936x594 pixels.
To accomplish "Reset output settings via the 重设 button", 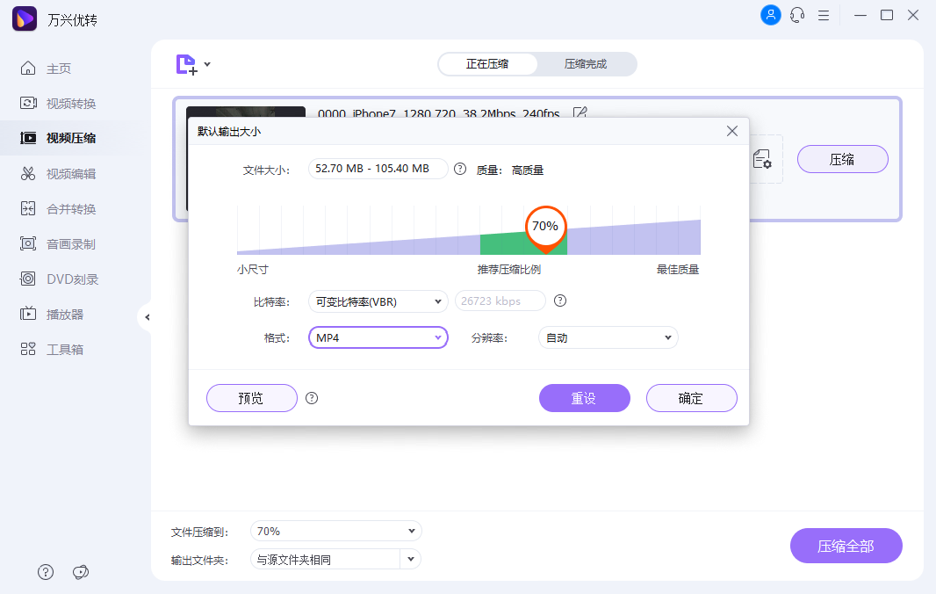I will pyautogui.click(x=584, y=398).
